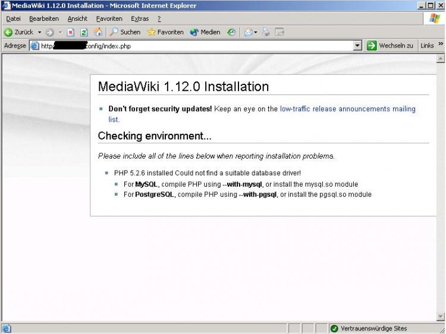
Task: Close the Internet Explorer window
Action: [x=440, y=6]
